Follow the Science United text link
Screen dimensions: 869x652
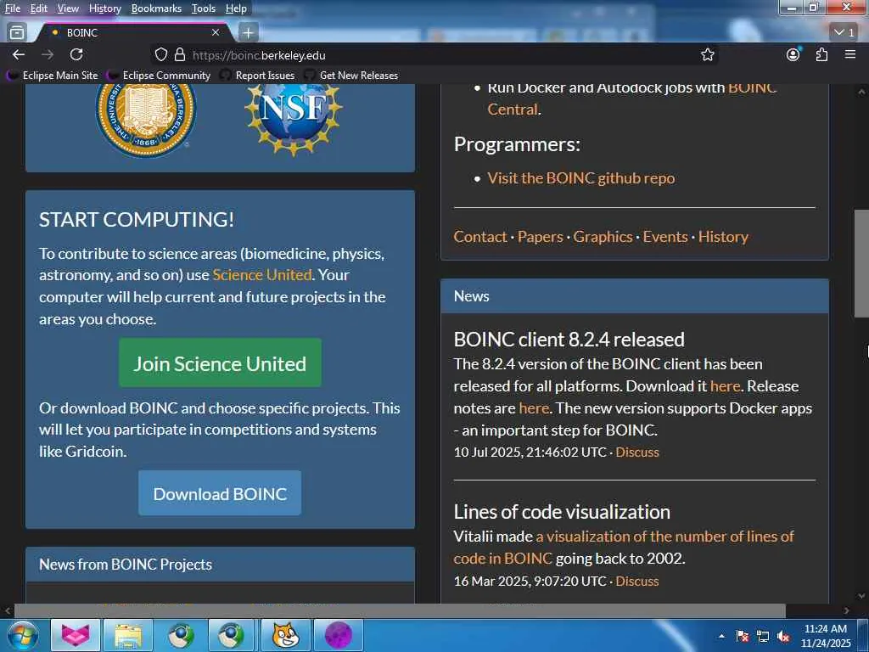coord(262,275)
